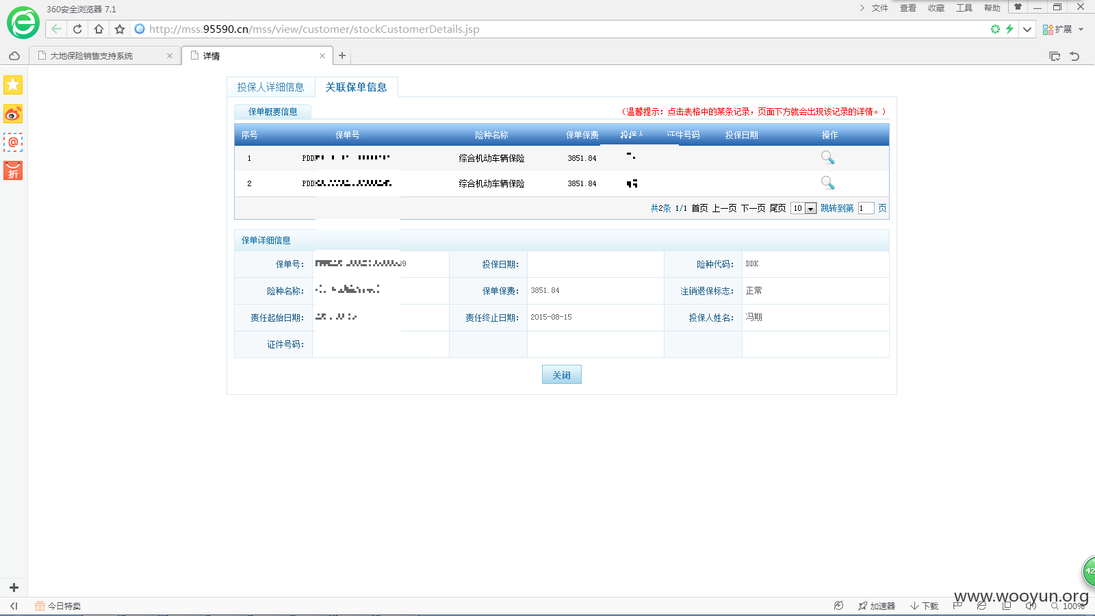Go to 下一页 next page
1095x616 pixels.
click(753, 208)
